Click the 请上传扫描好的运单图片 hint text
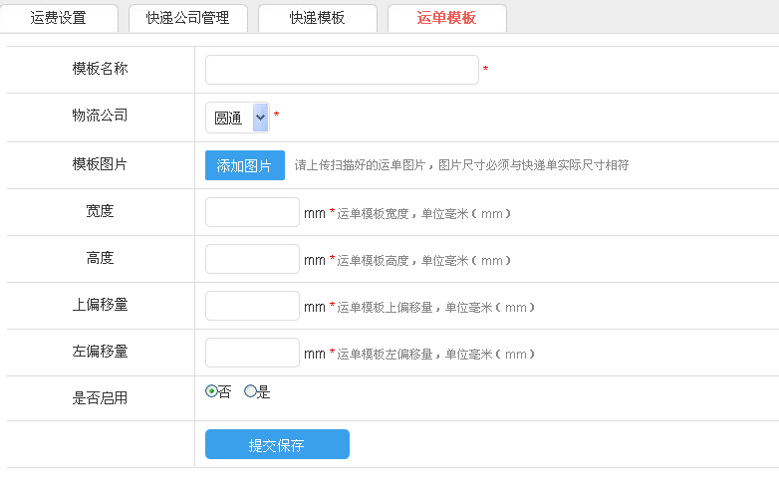Viewport: 779px width, 488px height. tap(461, 165)
